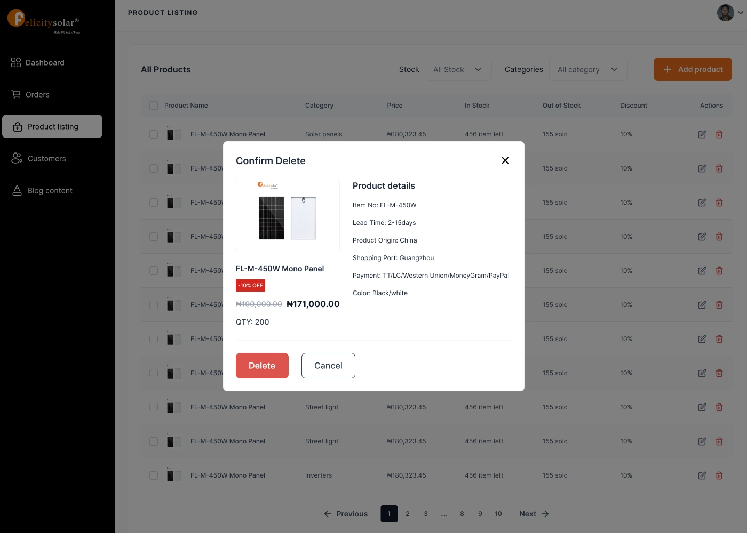Click the edit icon in first product row
The width and height of the screenshot is (747, 533).
tap(702, 134)
